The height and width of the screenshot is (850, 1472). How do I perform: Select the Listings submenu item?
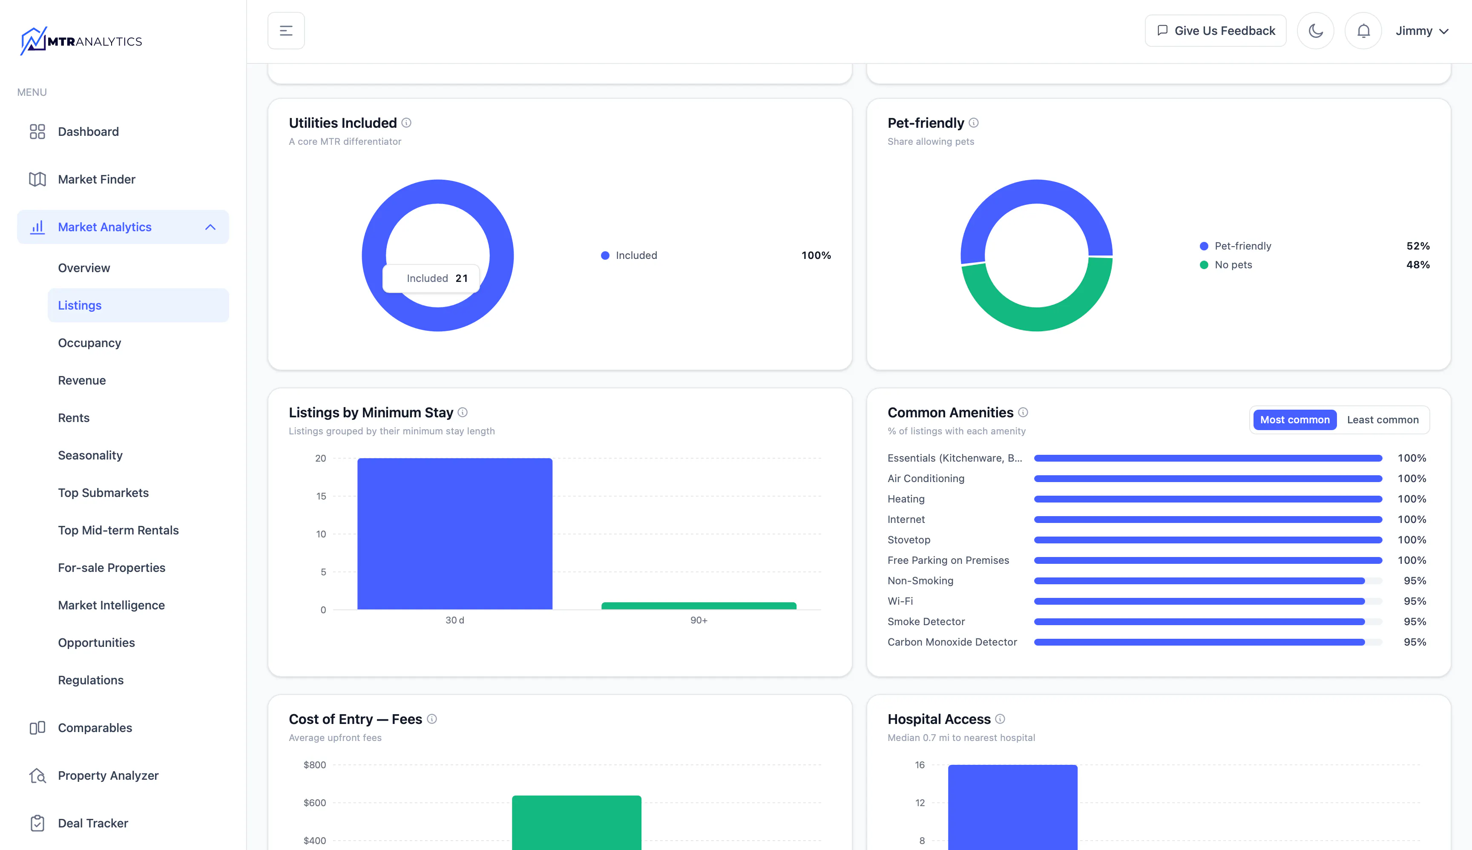138,305
